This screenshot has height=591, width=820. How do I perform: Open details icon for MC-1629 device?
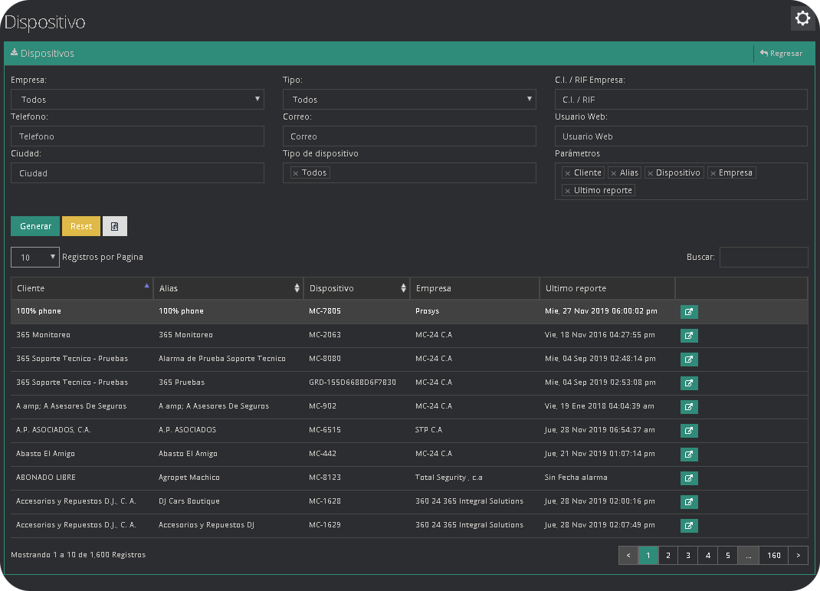tap(689, 526)
